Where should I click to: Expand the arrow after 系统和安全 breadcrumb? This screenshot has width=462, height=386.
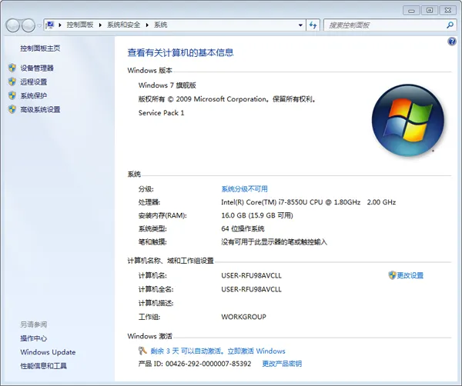(147, 25)
